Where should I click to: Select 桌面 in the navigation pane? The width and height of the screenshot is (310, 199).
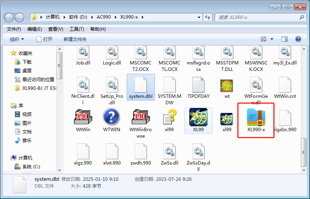27,71
